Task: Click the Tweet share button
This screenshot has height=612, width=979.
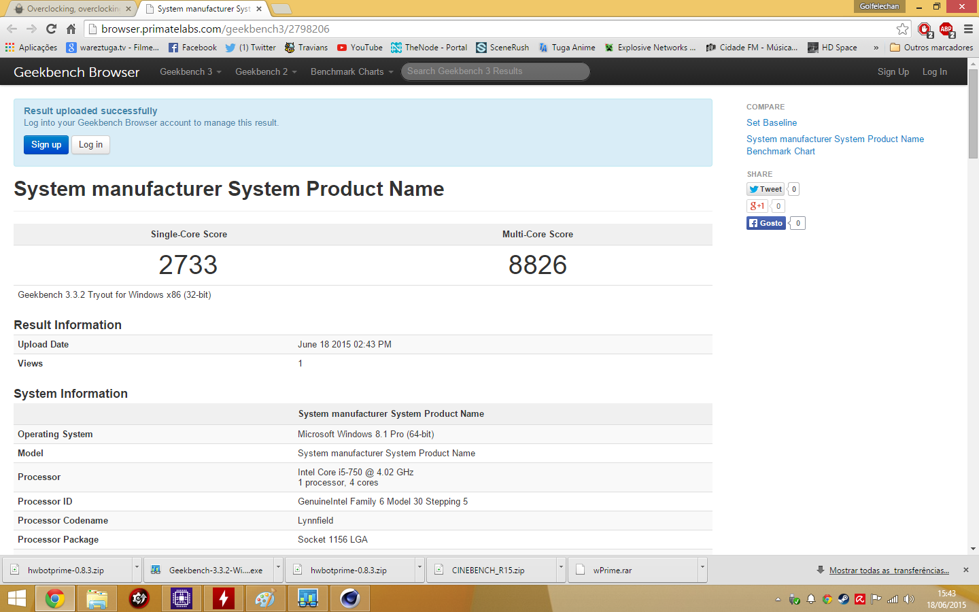Action: (x=766, y=189)
